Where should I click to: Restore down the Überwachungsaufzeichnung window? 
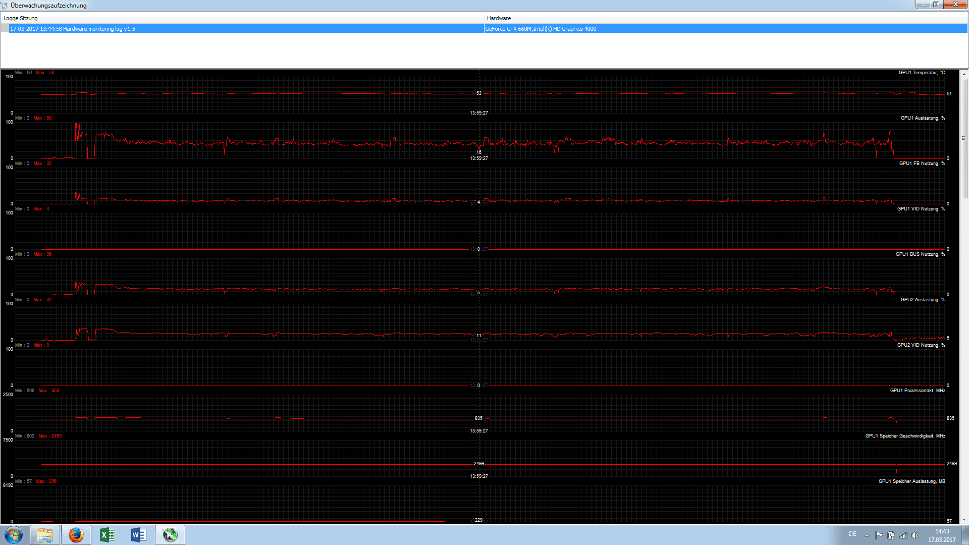click(x=936, y=5)
